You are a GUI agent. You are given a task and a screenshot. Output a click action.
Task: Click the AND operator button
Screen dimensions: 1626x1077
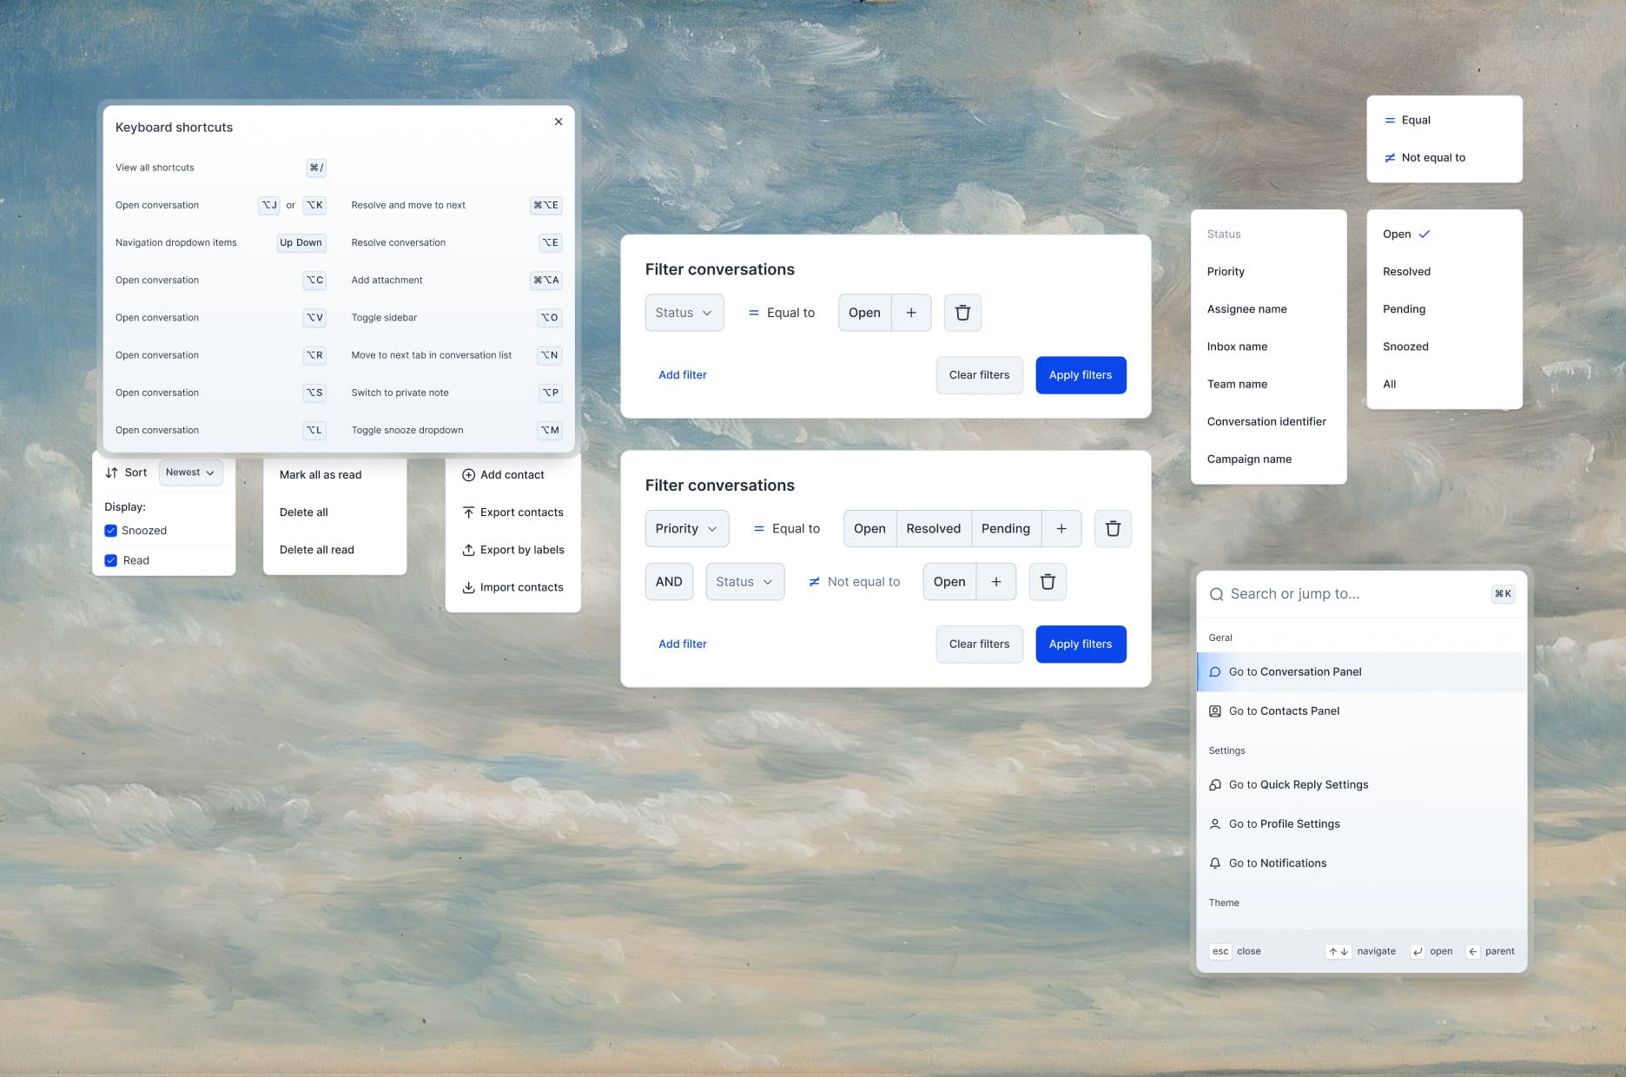pyautogui.click(x=669, y=582)
